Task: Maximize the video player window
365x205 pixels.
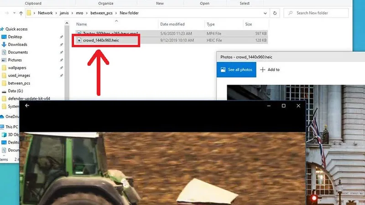Action: click(283, 106)
